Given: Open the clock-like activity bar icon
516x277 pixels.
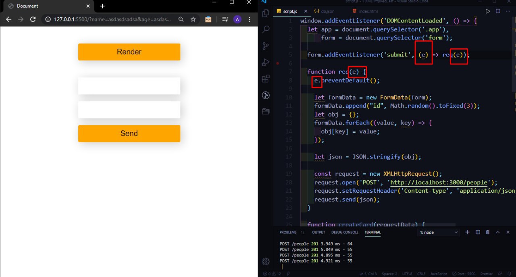Looking at the screenshot, I should pyautogui.click(x=266, y=95).
